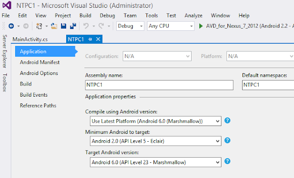Click the Assembly name input field
The height and width of the screenshot is (178, 294).
159,85
